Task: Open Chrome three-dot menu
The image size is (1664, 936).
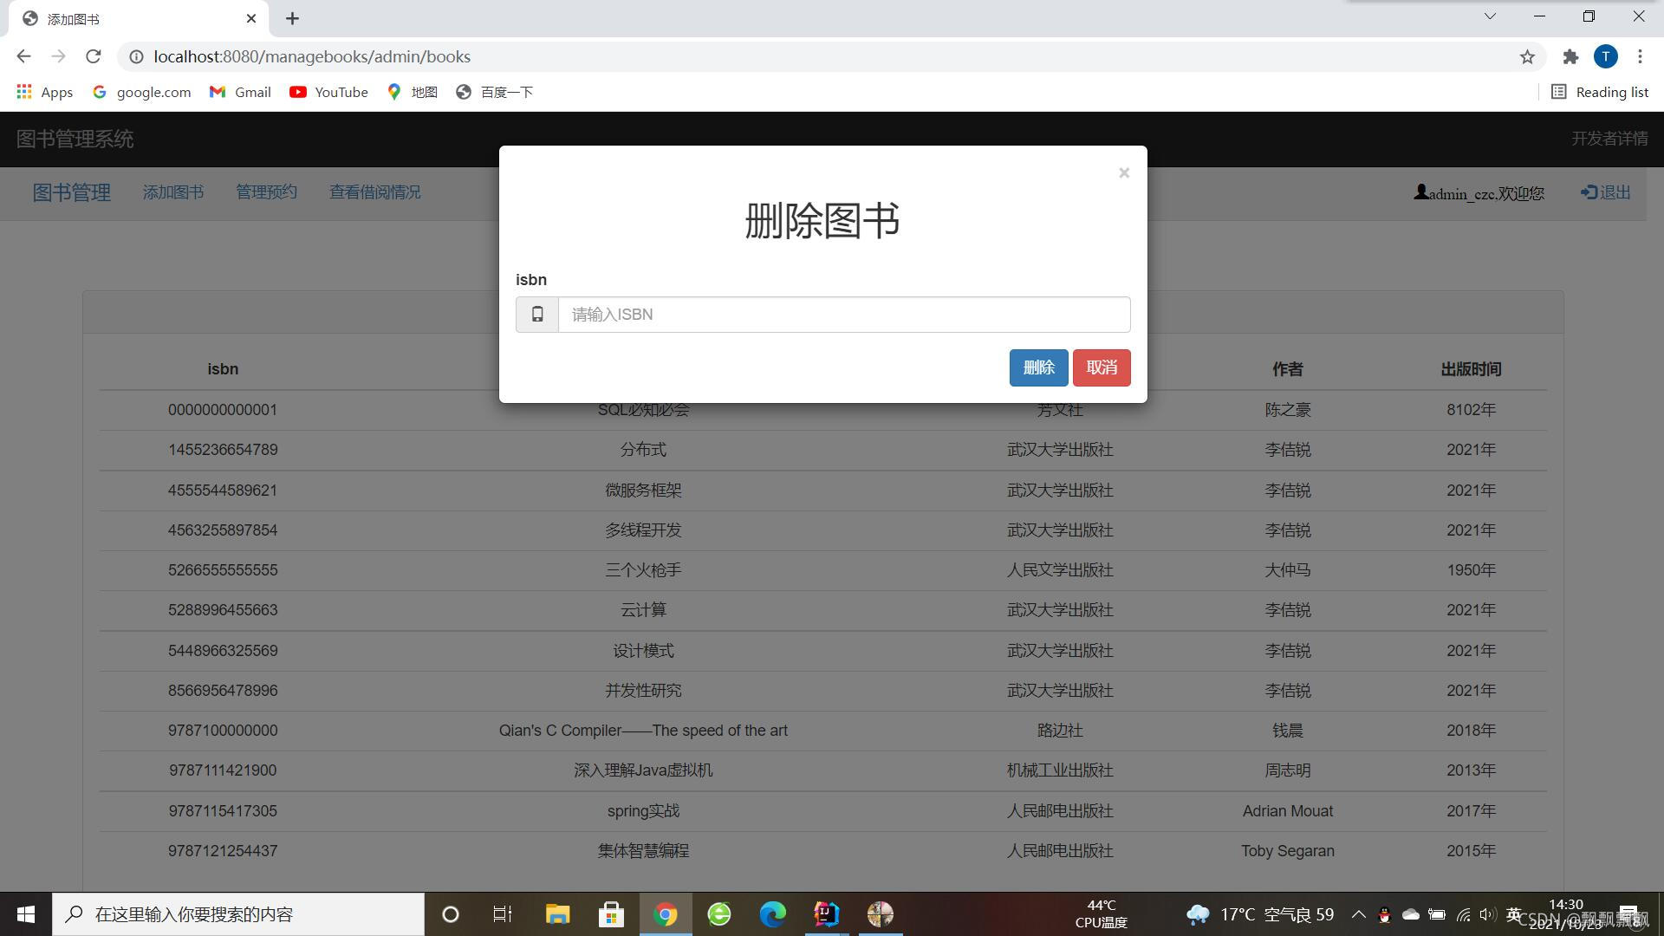Action: point(1639,57)
